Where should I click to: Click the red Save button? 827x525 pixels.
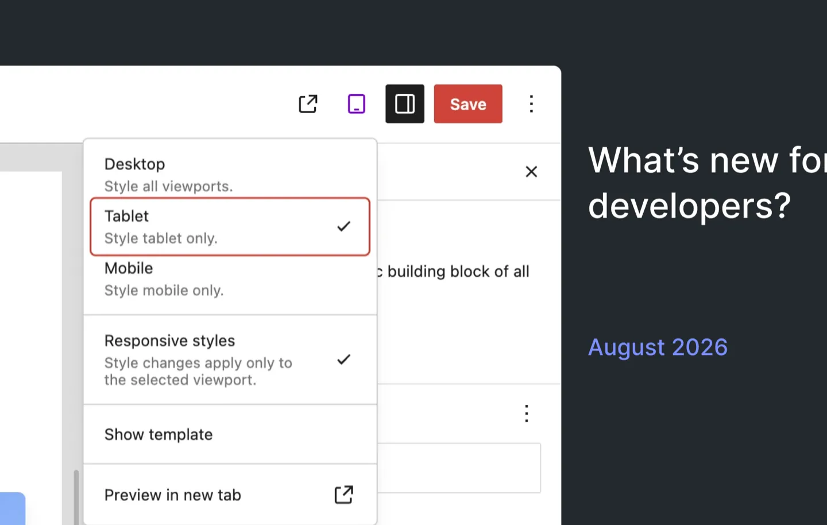pyautogui.click(x=468, y=104)
